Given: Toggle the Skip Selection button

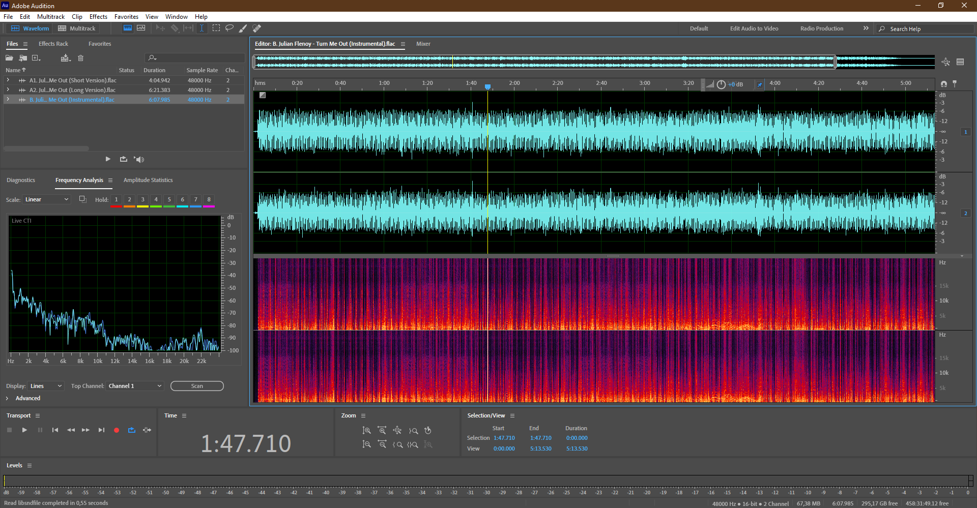Looking at the screenshot, I should [x=147, y=430].
